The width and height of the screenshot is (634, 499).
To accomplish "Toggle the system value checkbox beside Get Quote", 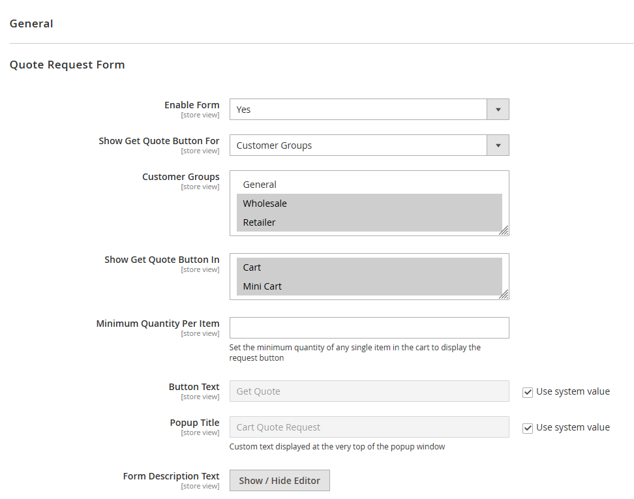I will (527, 392).
